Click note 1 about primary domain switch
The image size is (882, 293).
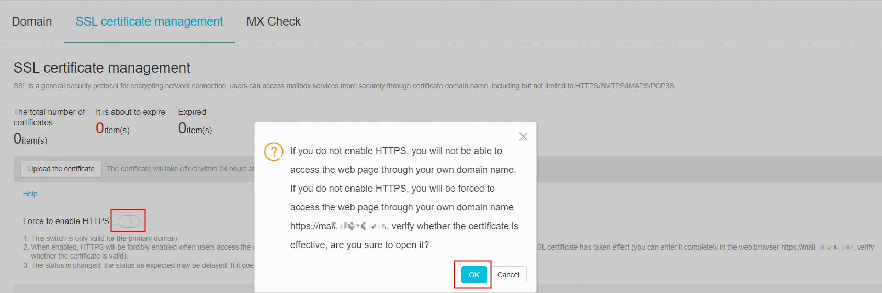[104, 238]
